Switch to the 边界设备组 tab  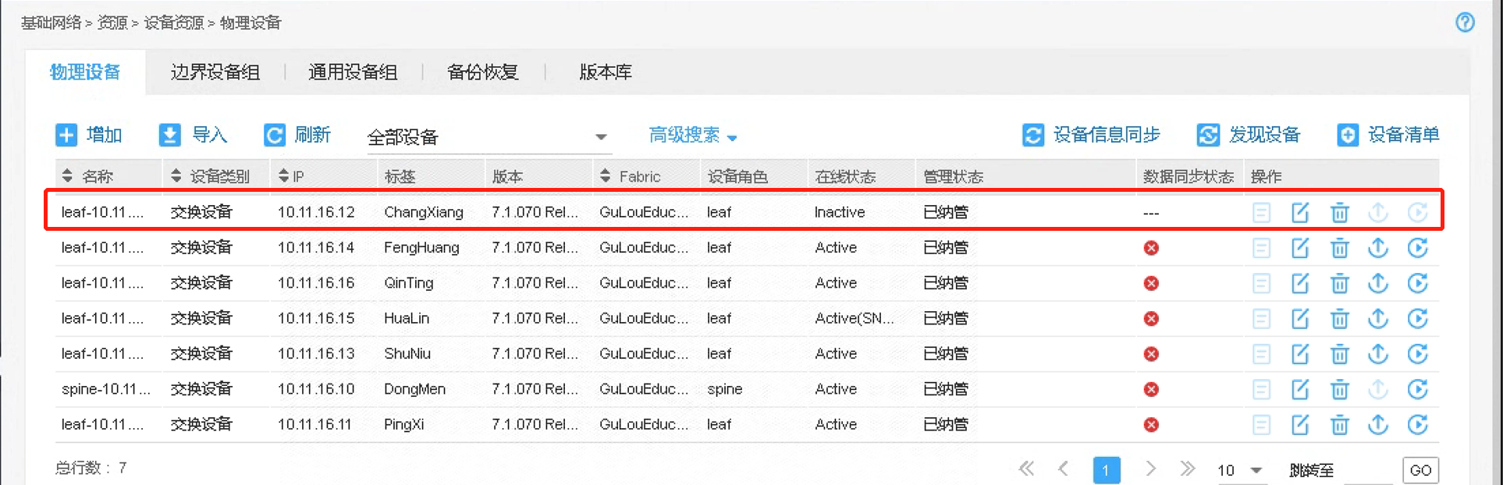[215, 73]
